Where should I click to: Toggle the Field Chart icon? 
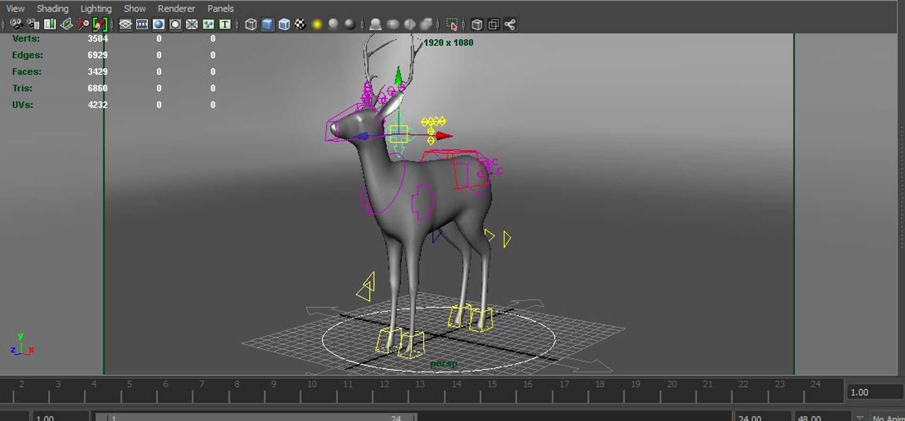click(192, 24)
